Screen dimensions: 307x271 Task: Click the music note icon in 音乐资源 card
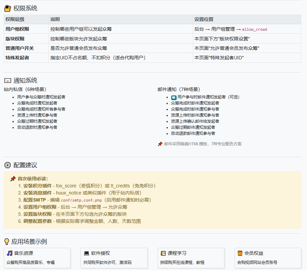click(x=10, y=253)
